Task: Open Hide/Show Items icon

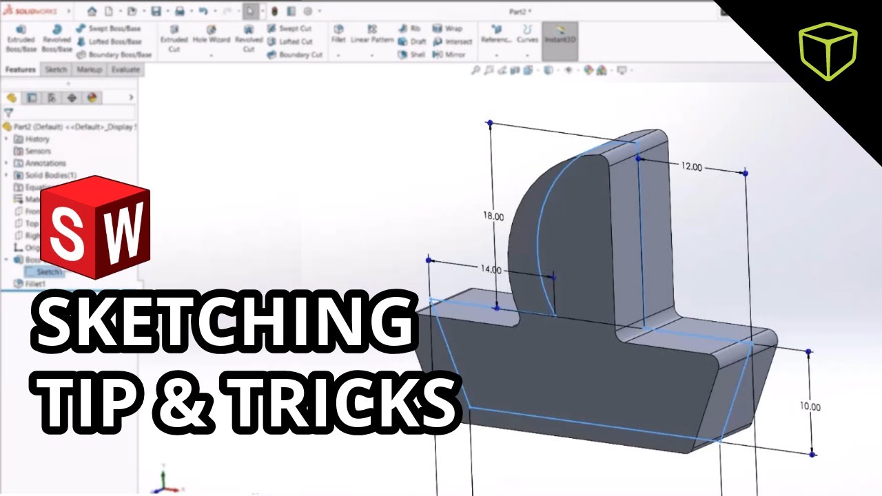Action: pos(568,70)
